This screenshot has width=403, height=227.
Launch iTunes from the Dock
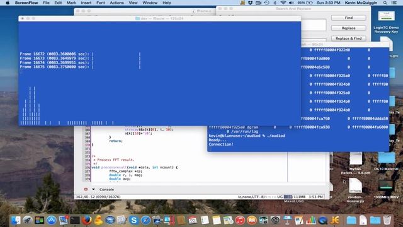pos(240,220)
